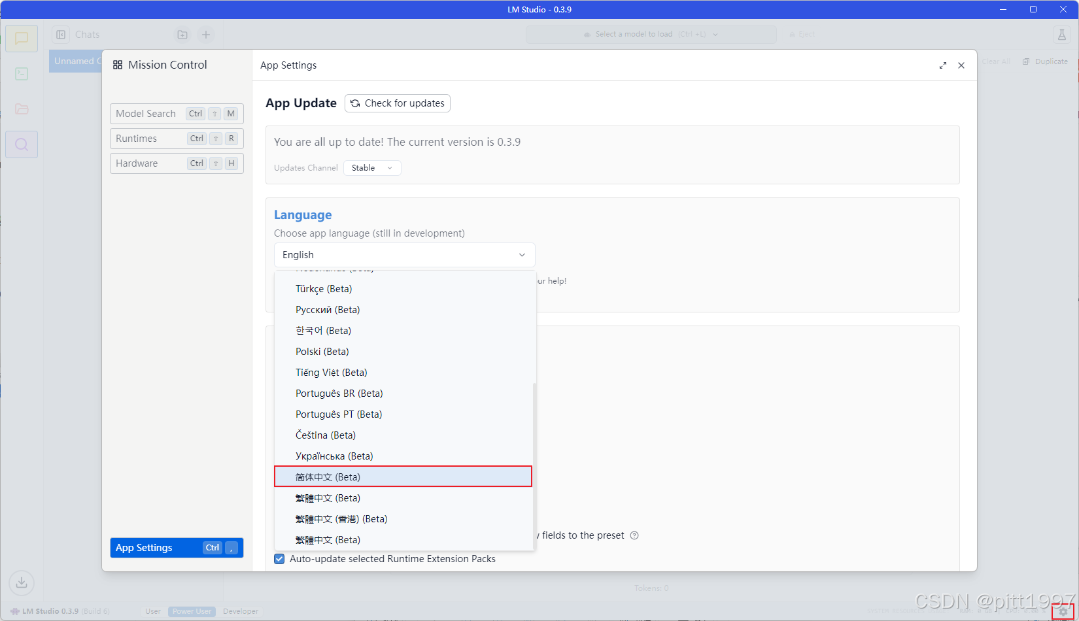The image size is (1079, 621).
Task: Select 简体中文 (Beta) language
Action: point(403,477)
